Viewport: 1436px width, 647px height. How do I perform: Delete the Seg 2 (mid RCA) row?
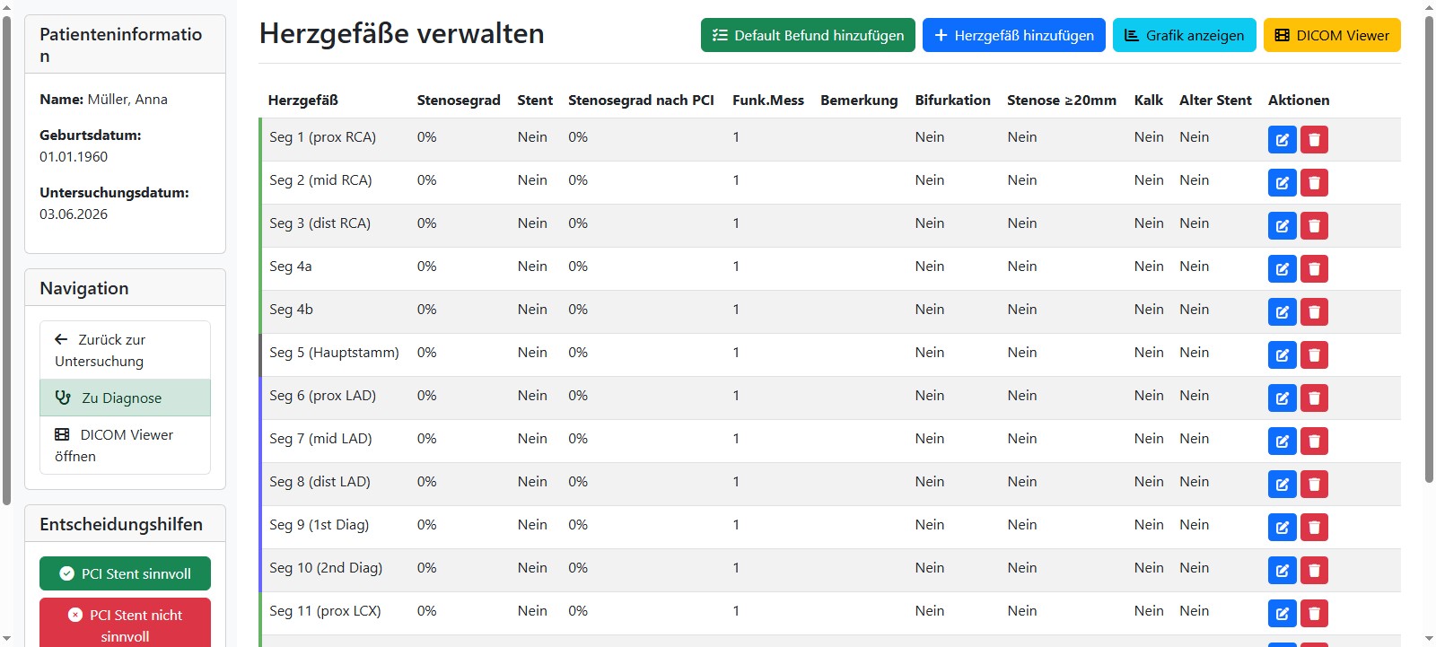[1314, 183]
